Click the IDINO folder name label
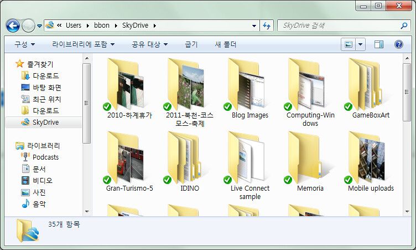Screen dimensions: 416x250 click(x=190, y=188)
